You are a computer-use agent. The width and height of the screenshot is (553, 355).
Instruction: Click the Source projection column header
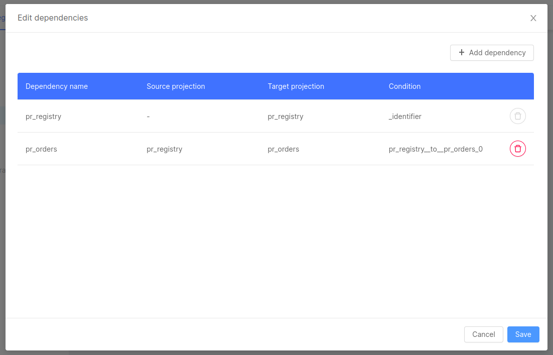pyautogui.click(x=176, y=86)
